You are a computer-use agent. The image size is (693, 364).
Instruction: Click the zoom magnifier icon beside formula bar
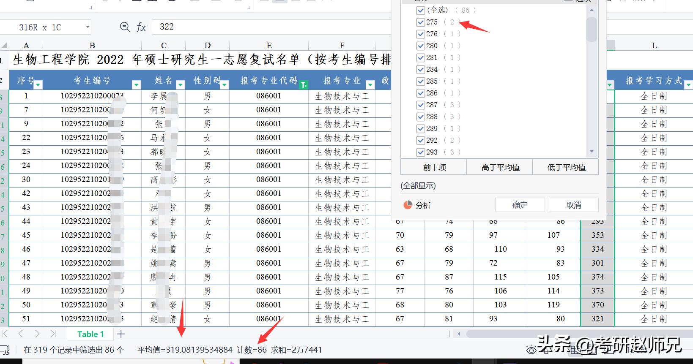point(125,27)
